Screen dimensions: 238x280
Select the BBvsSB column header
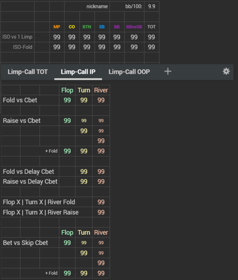tap(134, 27)
